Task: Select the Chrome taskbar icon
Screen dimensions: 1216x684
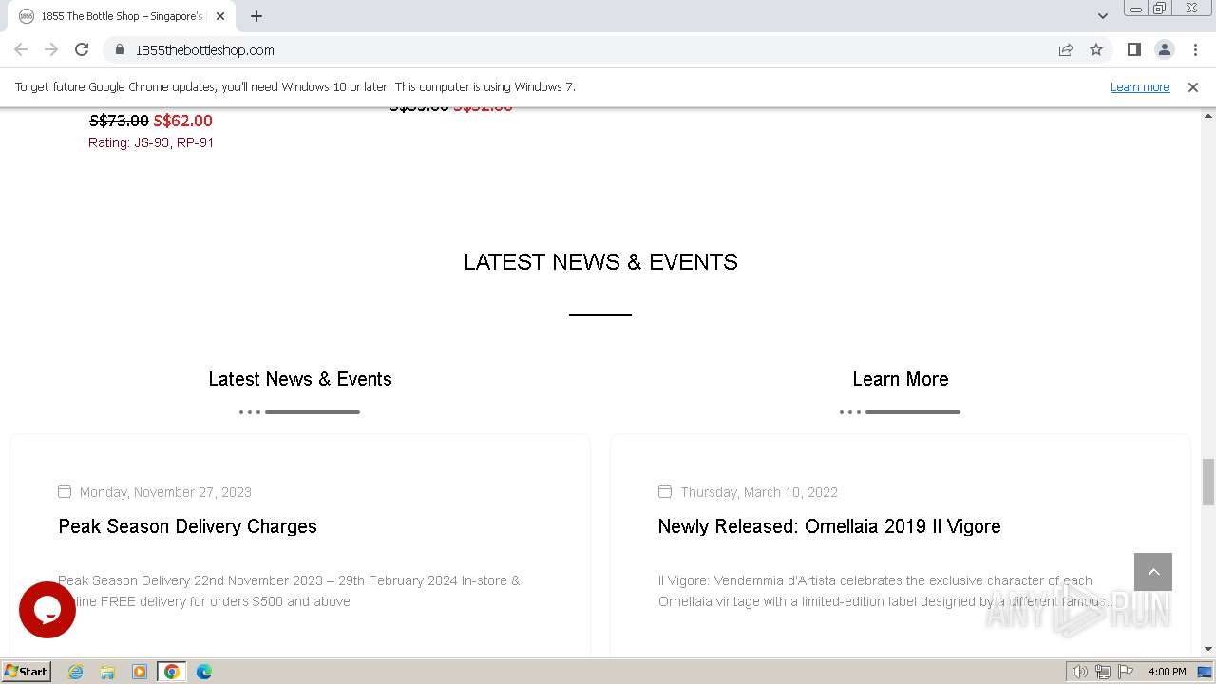Action: [x=172, y=672]
